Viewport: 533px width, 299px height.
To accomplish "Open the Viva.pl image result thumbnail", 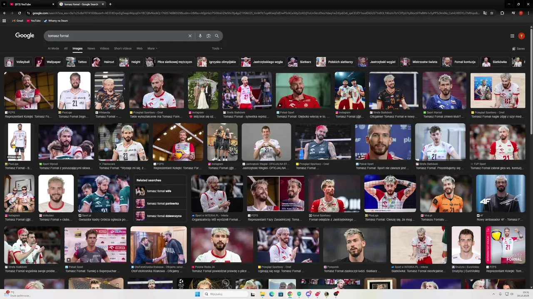I will click(x=446, y=194).
